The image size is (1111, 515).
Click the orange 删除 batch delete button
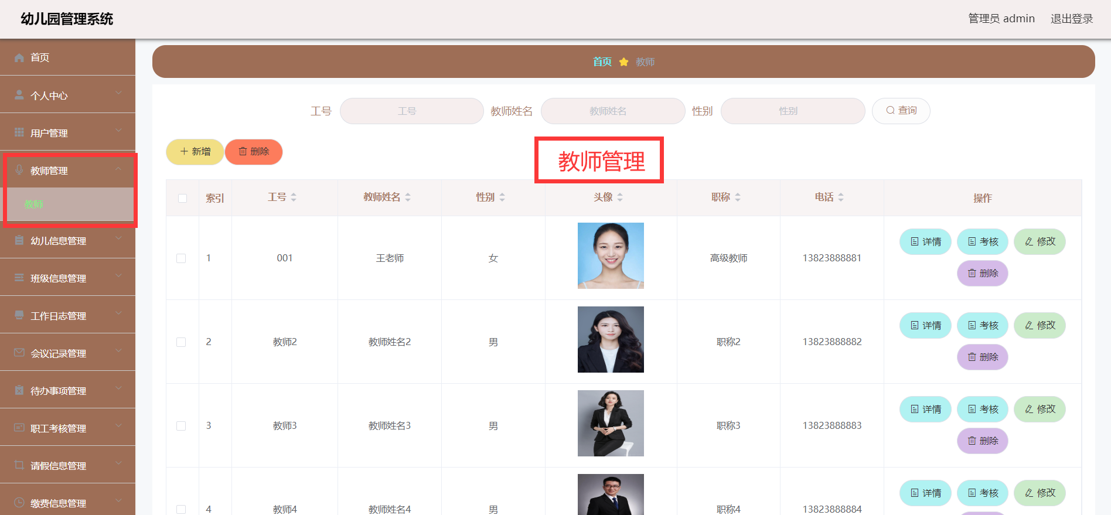pos(254,152)
